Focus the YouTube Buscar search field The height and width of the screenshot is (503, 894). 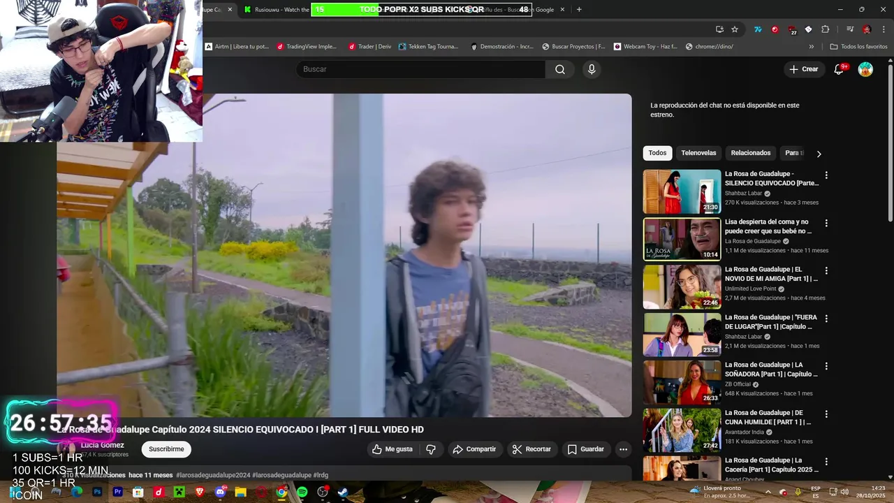[x=420, y=69]
